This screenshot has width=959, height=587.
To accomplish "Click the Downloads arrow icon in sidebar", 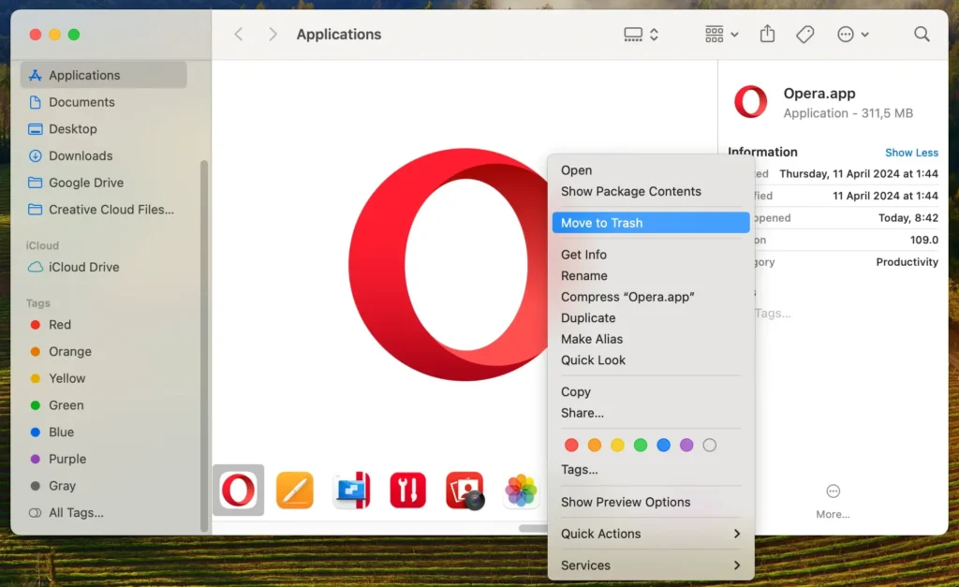I will tap(36, 156).
